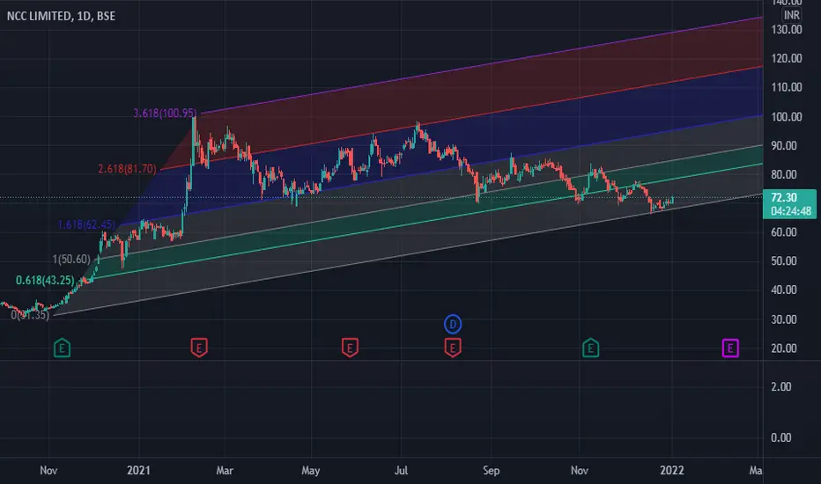This screenshot has width=821, height=484.
Task: Click the 2021 label on the time axis
Action: (139, 471)
